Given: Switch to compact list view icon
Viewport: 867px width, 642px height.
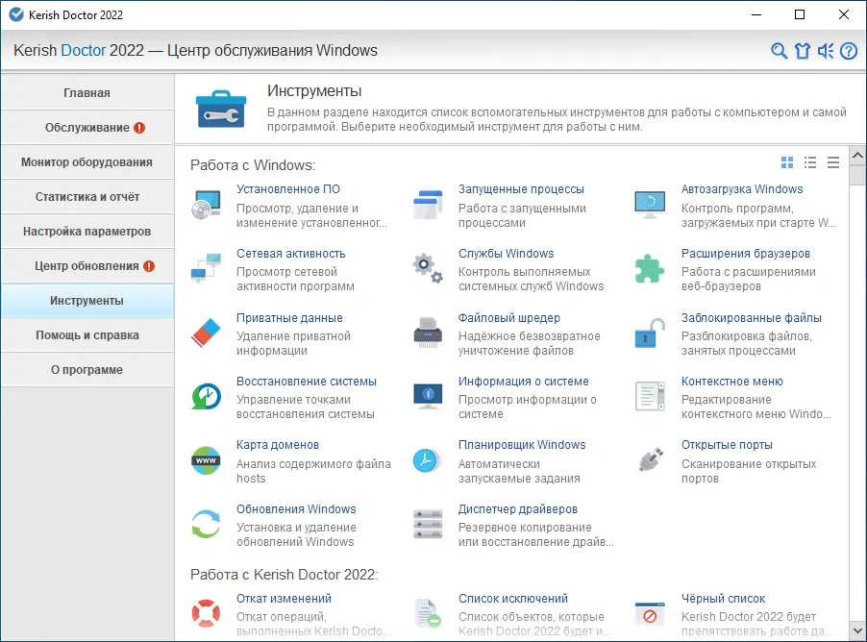Looking at the screenshot, I should [833, 162].
